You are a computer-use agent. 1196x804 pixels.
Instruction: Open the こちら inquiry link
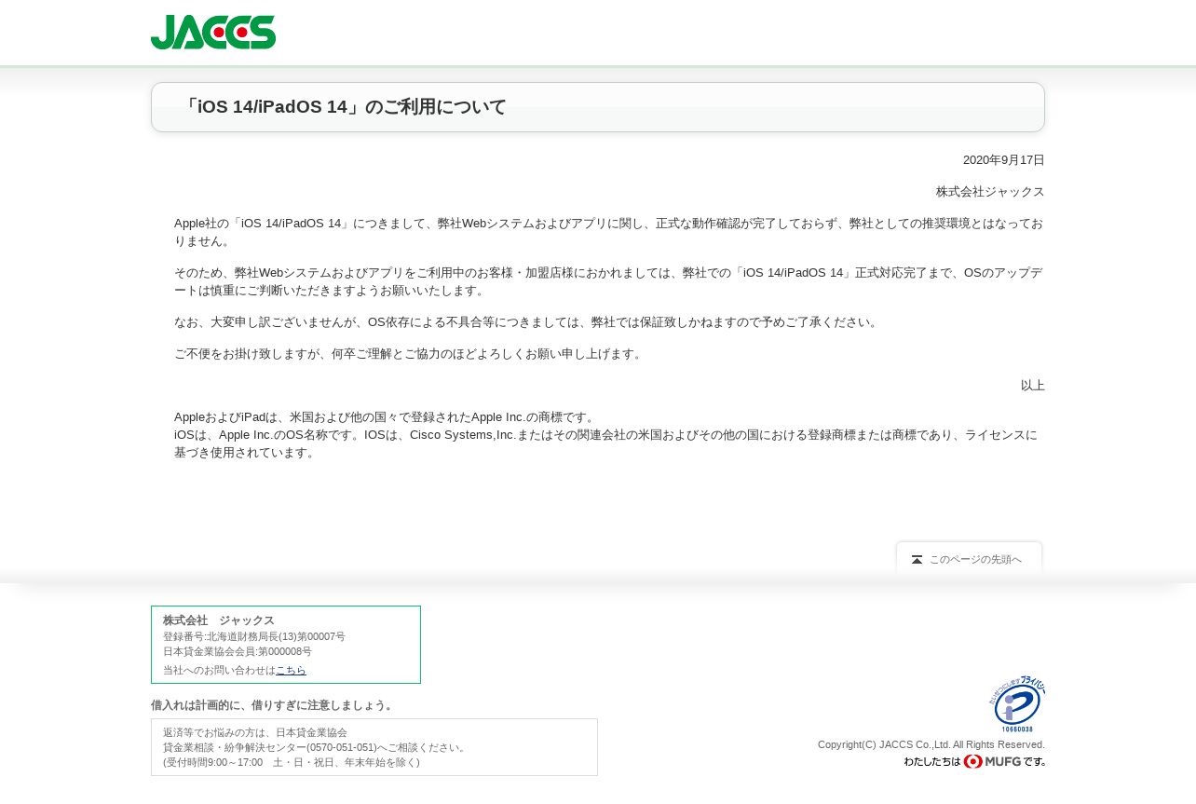point(291,670)
